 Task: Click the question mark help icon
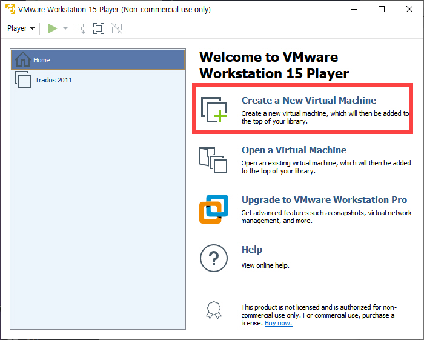click(214, 258)
